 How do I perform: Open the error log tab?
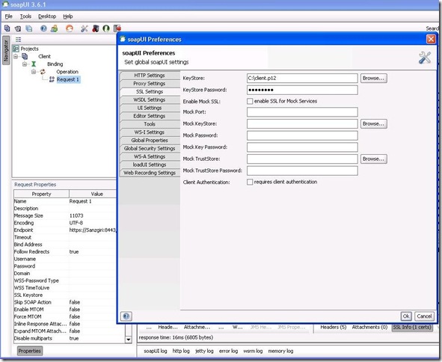[228, 352]
